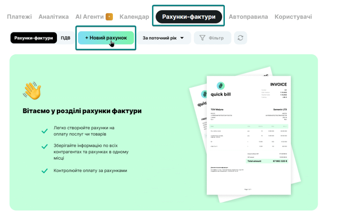Click the green Total amount row on the invoice

(x=267, y=161)
